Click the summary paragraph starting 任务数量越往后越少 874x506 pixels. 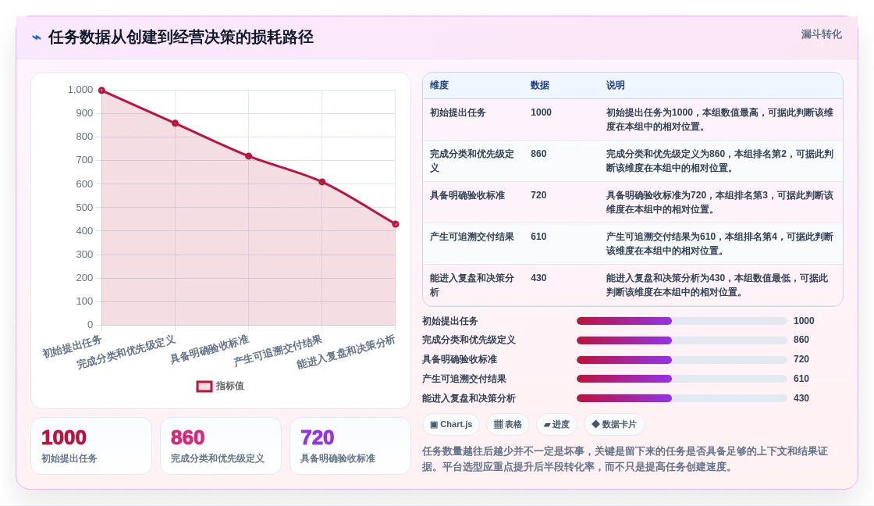click(625, 458)
